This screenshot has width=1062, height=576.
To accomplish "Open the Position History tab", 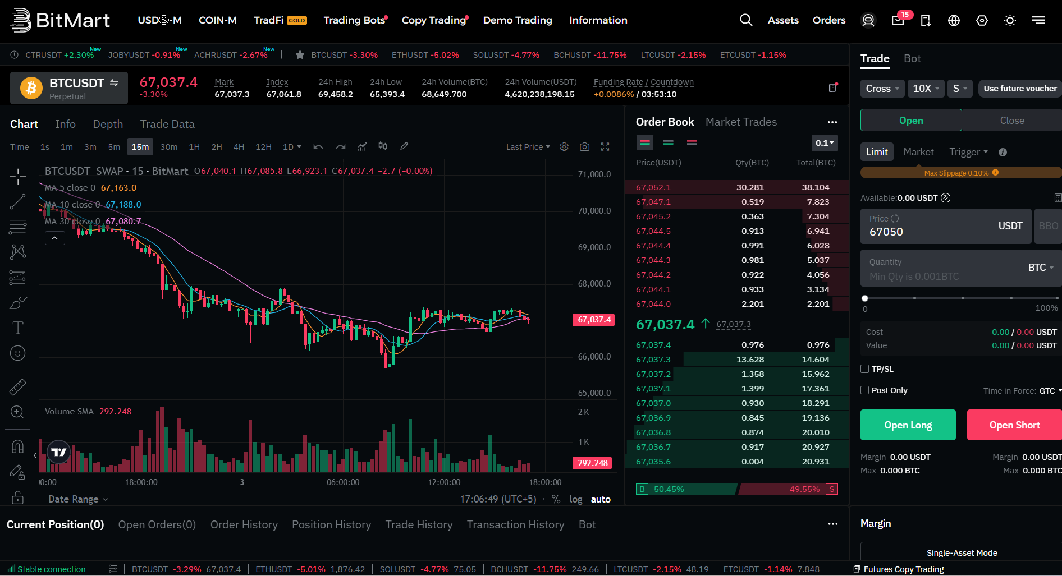I will [x=331, y=524].
